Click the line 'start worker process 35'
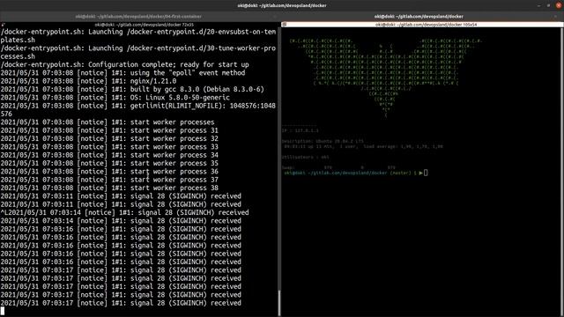The height and width of the screenshot is (317, 564). [109, 164]
